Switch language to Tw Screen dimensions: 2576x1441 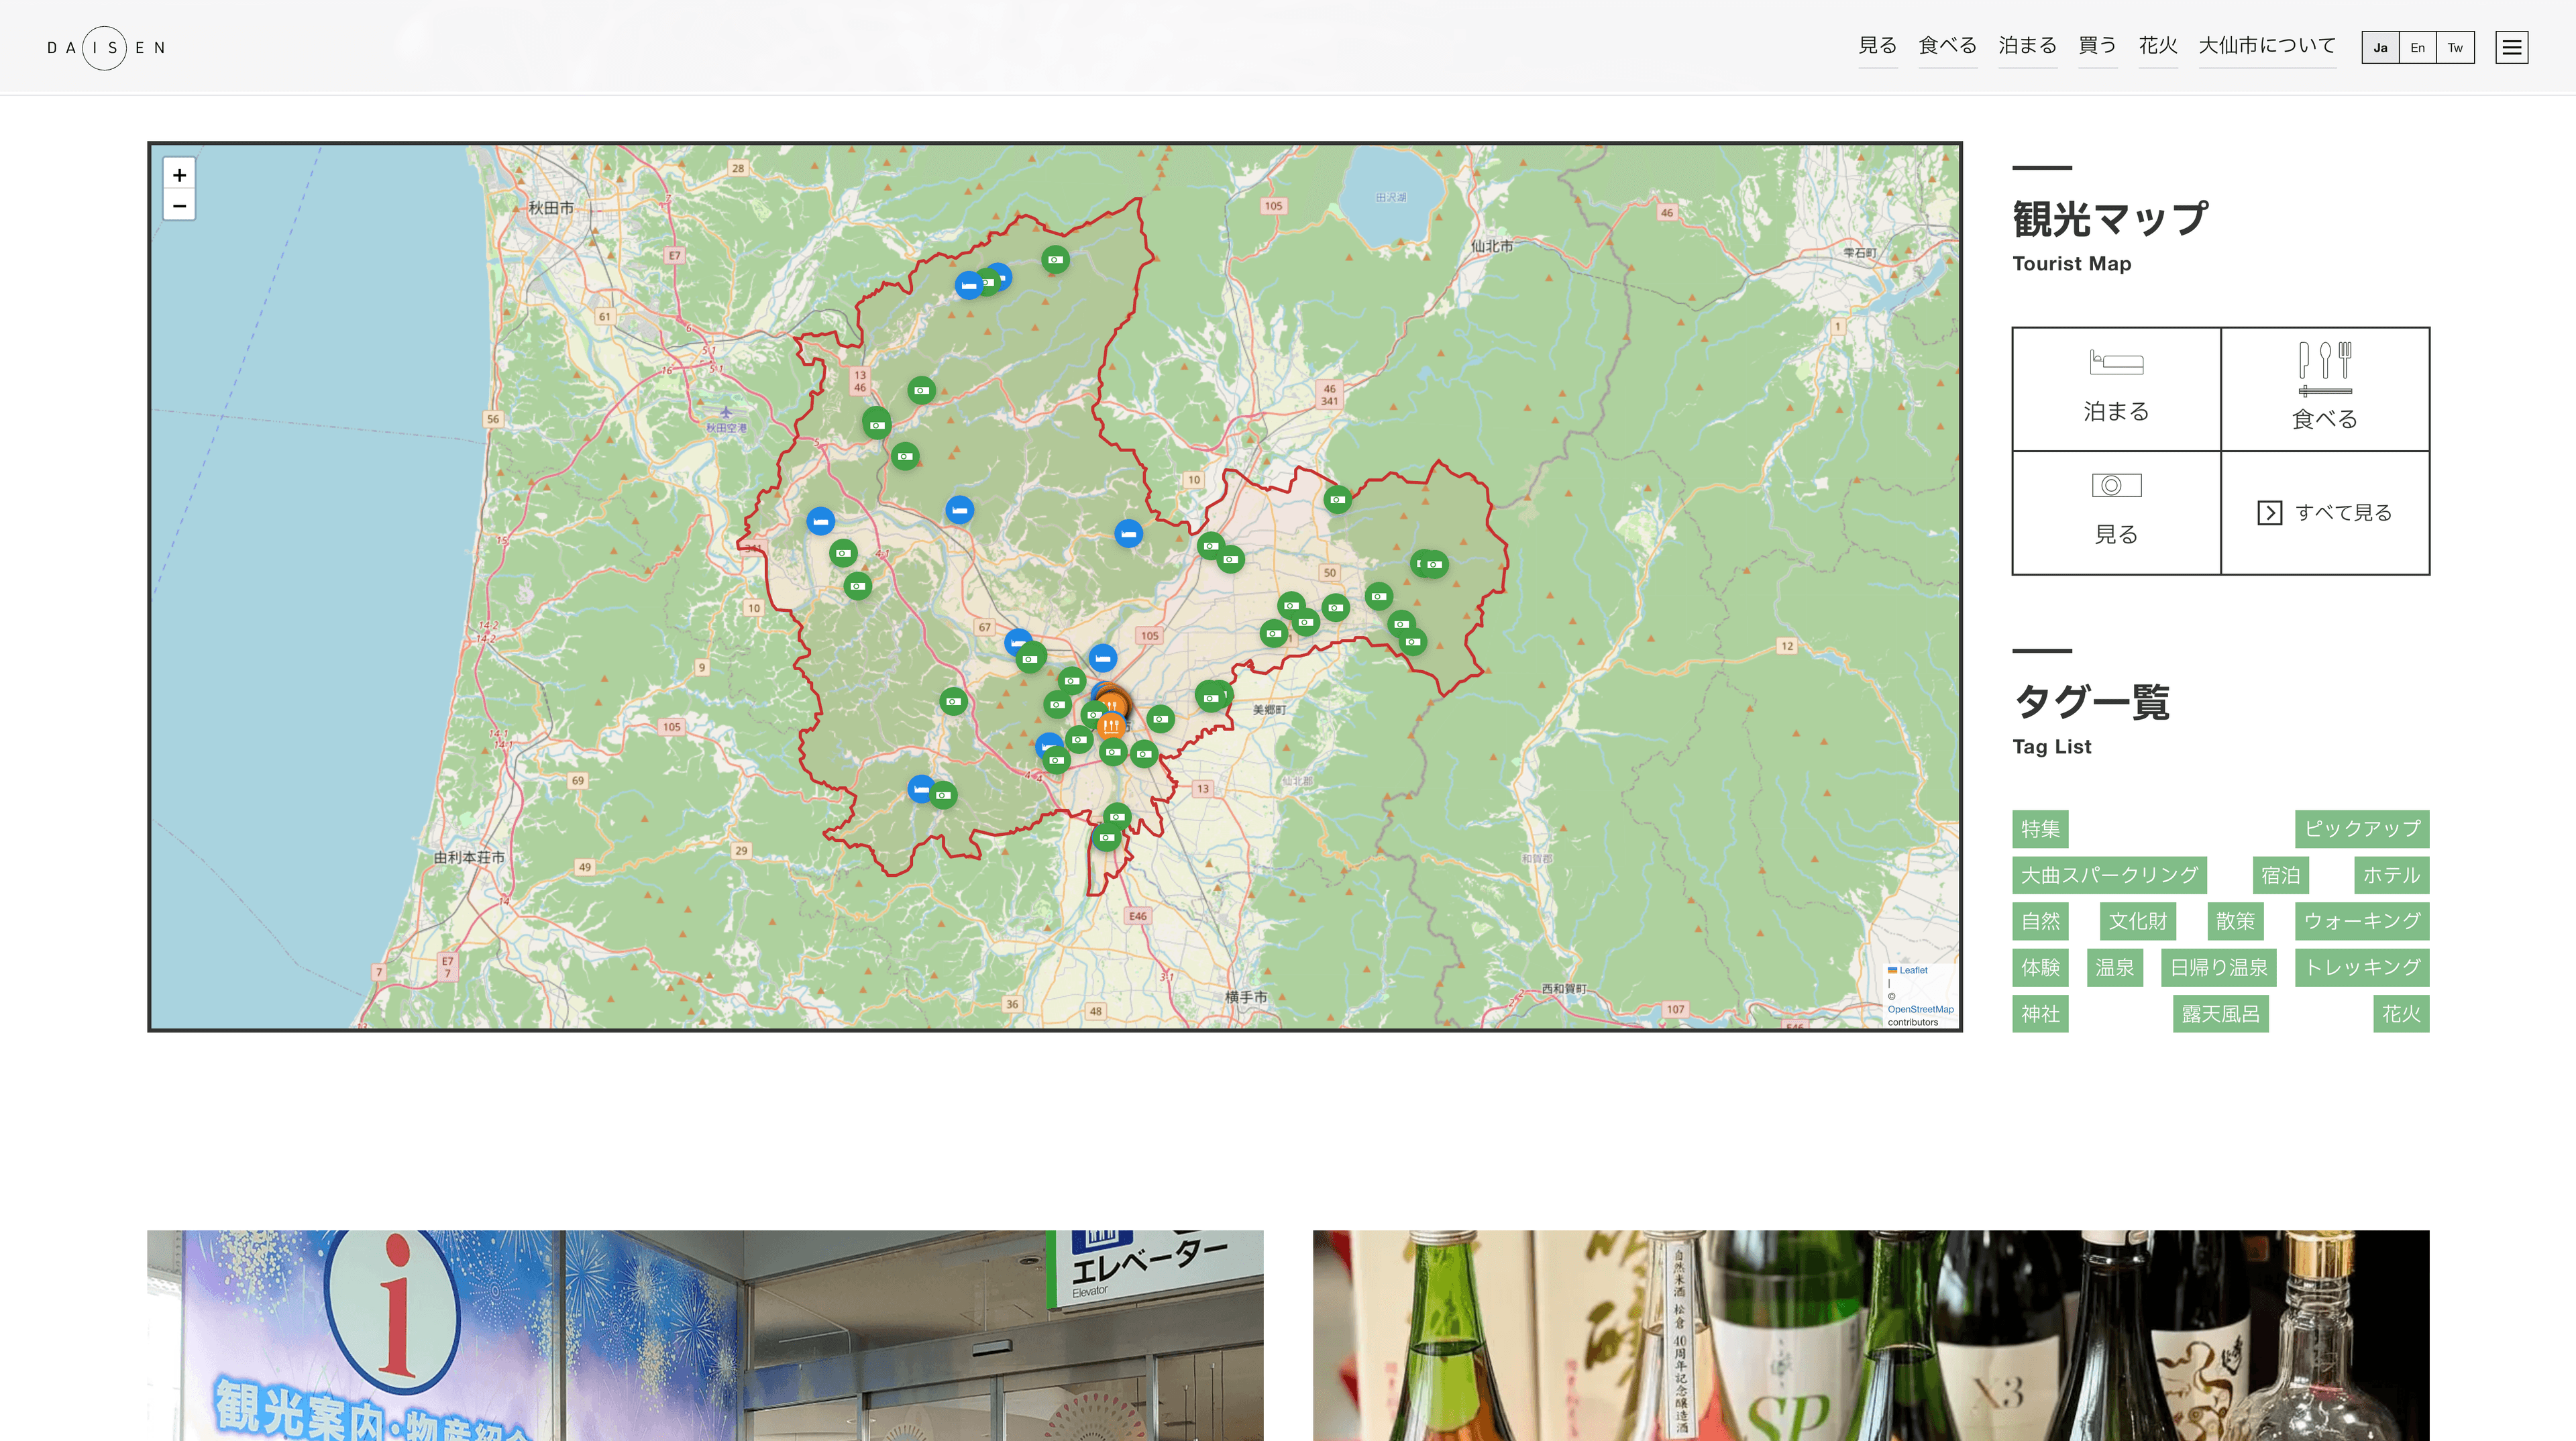pos(2455,47)
